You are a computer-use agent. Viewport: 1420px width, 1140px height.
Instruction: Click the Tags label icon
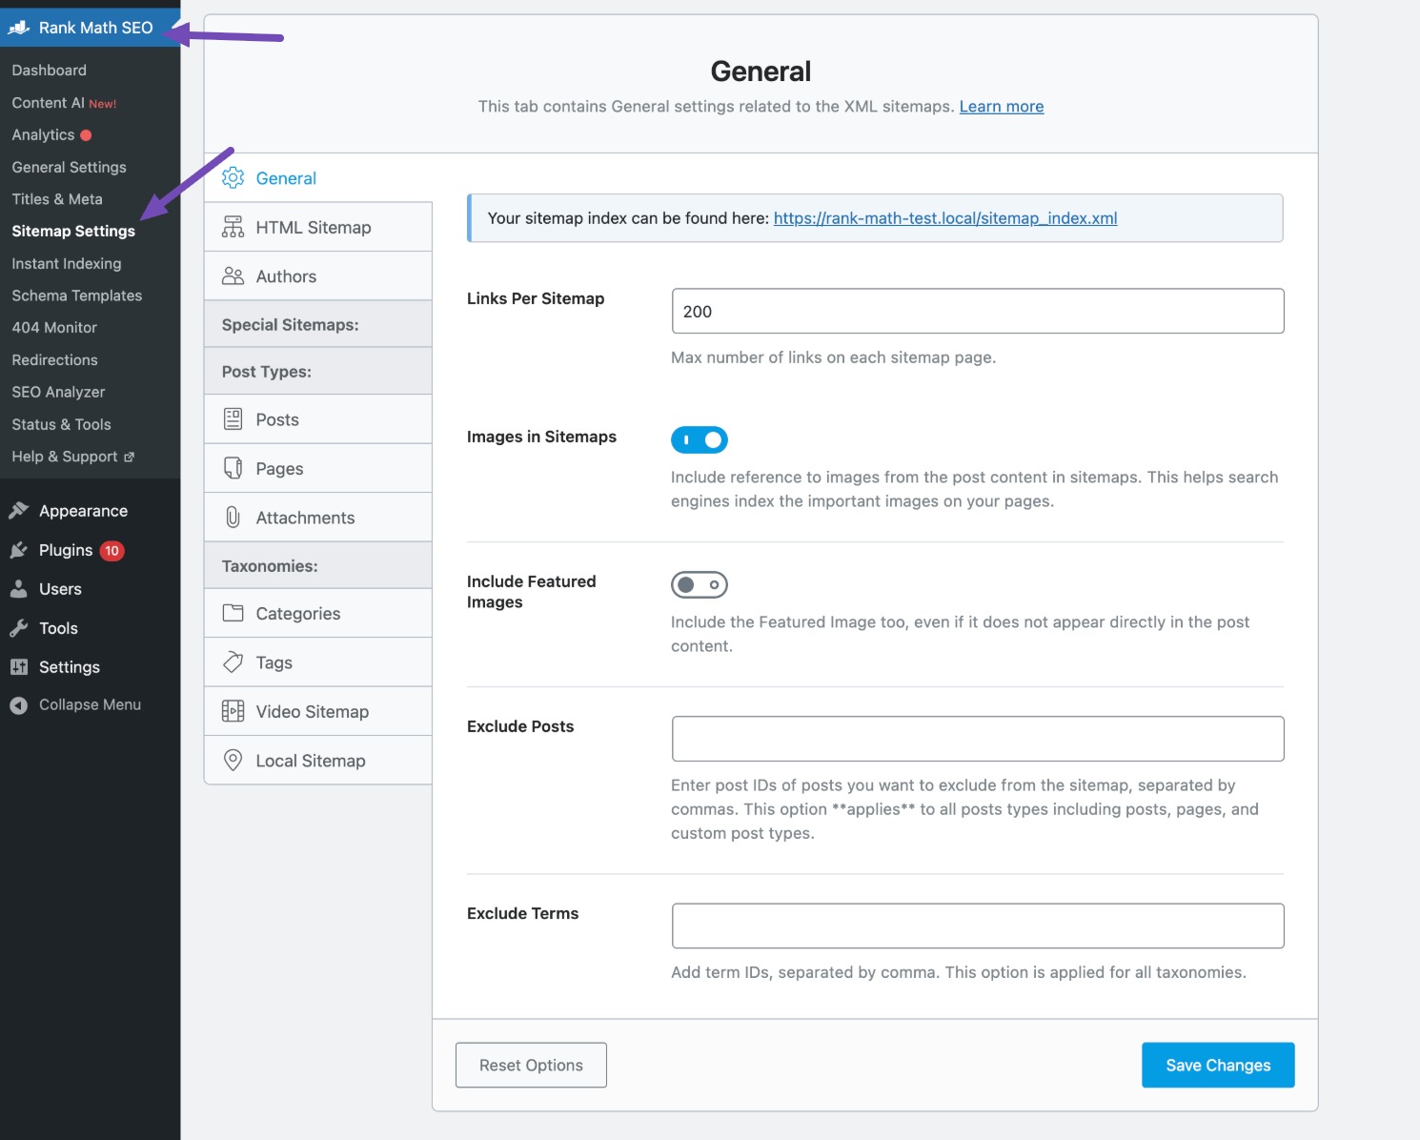pos(233,662)
